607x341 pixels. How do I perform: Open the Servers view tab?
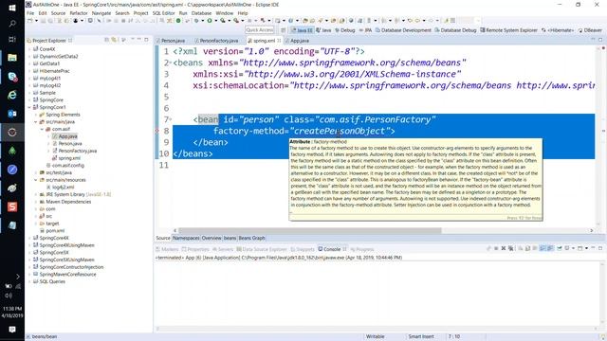(223, 249)
